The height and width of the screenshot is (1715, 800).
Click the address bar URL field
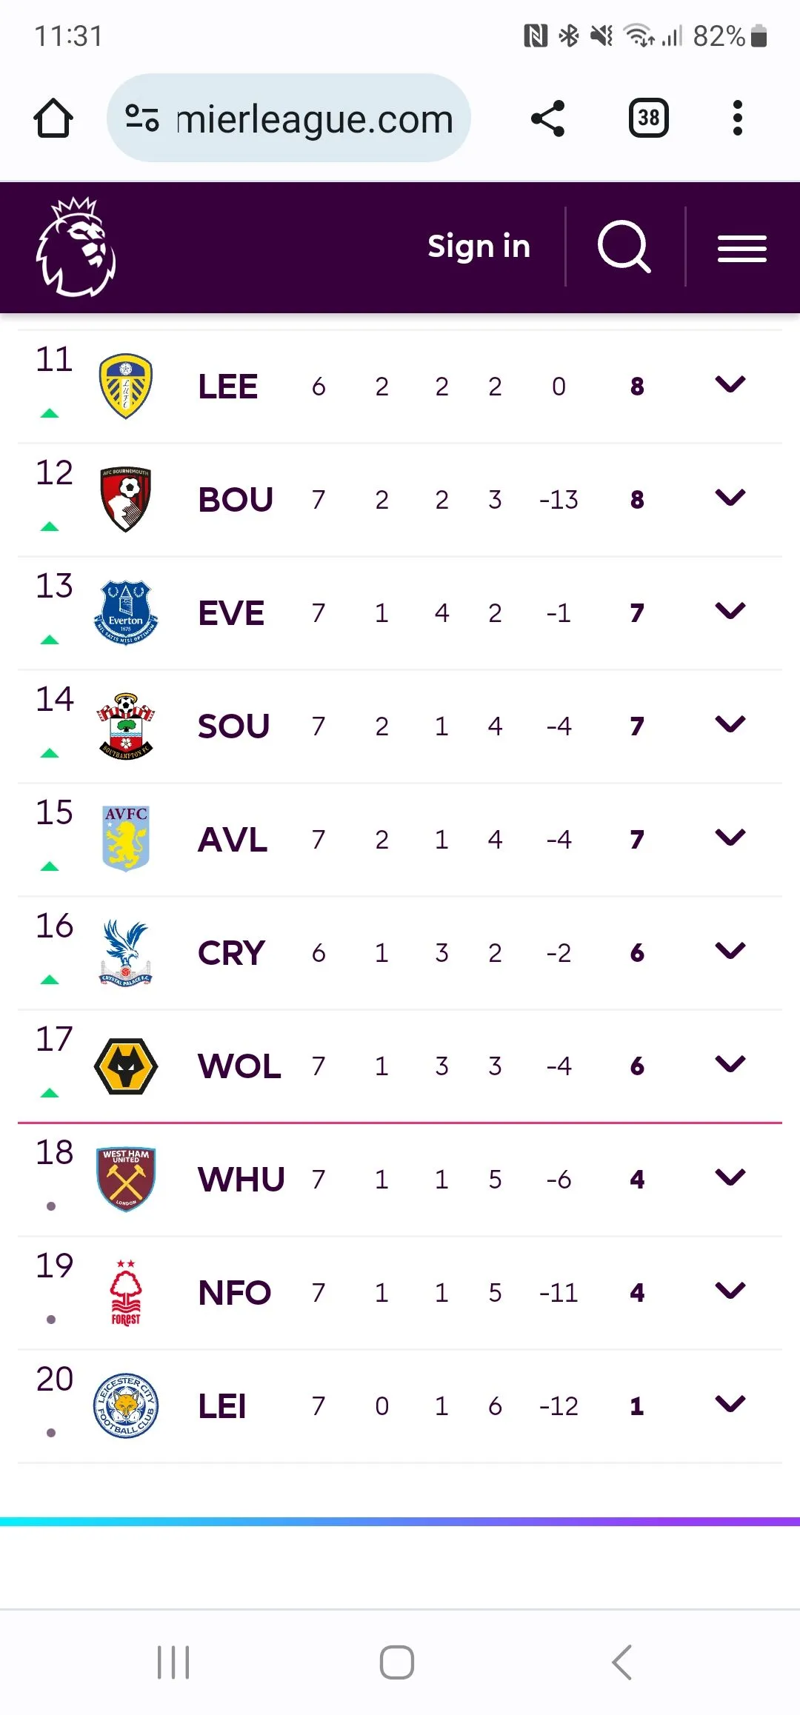[x=315, y=118]
